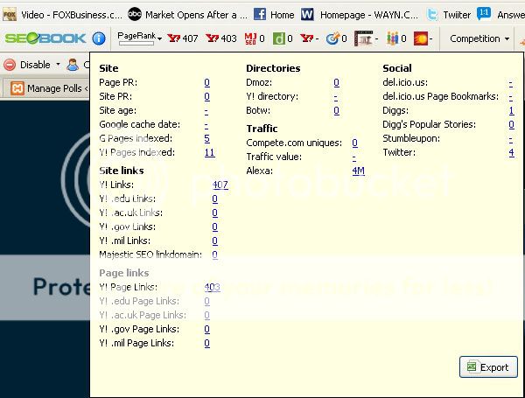
Task: Click the Yahoo directory toolbar icon
Action: [x=306, y=38]
